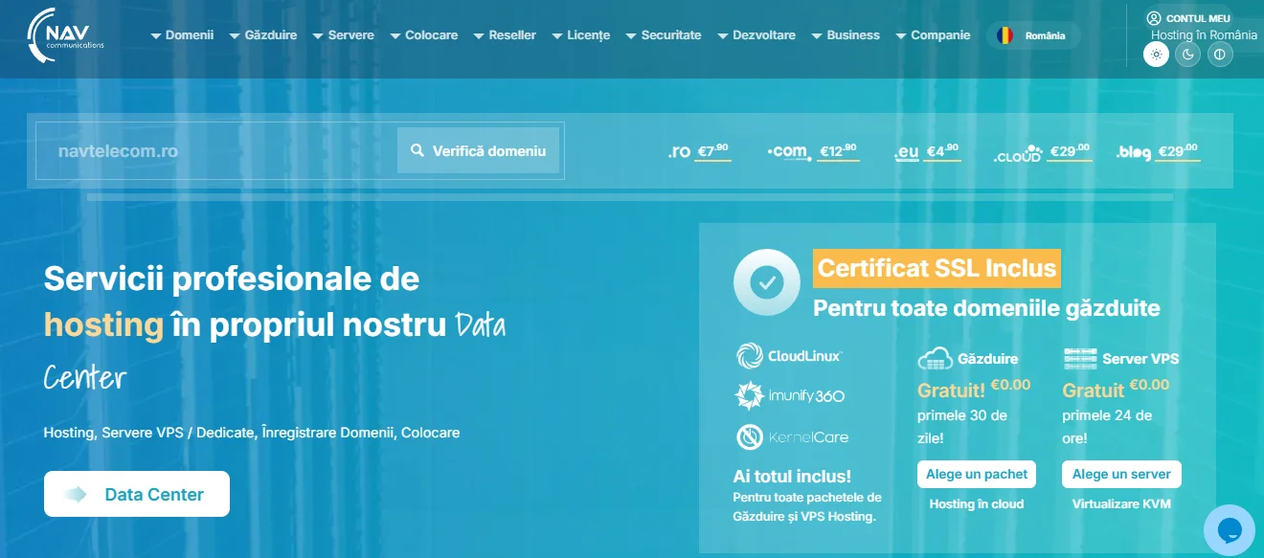The image size is (1264, 558).
Task: Click the CloudLinux logo
Action: point(789,356)
